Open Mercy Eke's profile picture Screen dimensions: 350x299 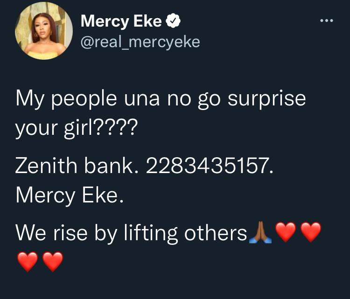44,34
